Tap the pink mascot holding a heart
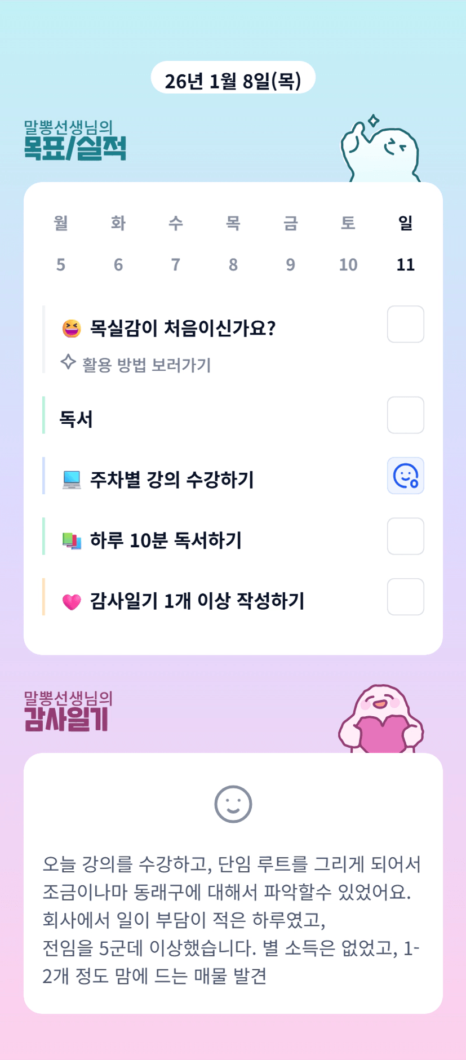Image resolution: width=466 pixels, height=1060 pixels. [x=381, y=720]
